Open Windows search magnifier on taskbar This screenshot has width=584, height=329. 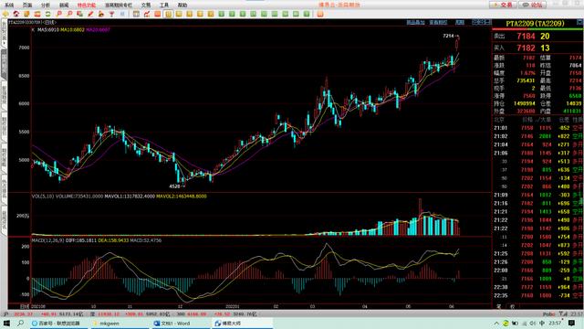[20, 323]
